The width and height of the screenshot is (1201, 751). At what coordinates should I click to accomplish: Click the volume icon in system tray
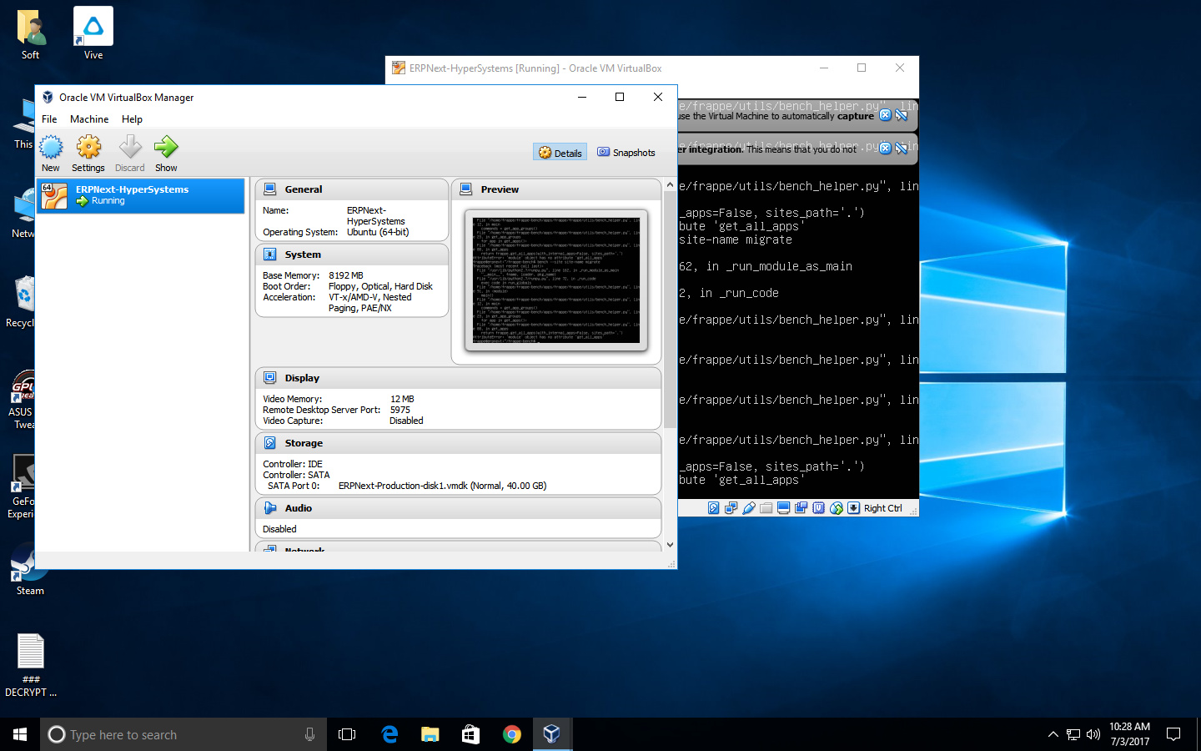[1093, 734]
